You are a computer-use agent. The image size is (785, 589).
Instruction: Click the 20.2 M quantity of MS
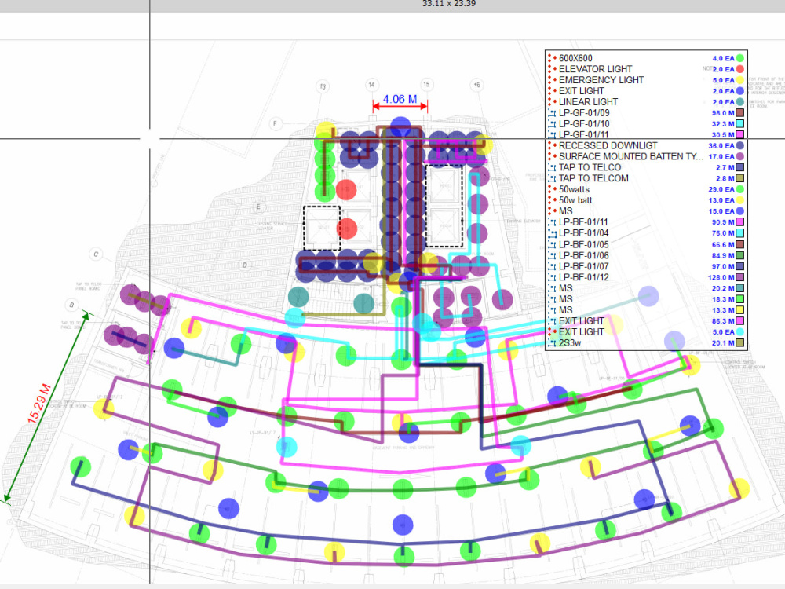click(x=723, y=288)
